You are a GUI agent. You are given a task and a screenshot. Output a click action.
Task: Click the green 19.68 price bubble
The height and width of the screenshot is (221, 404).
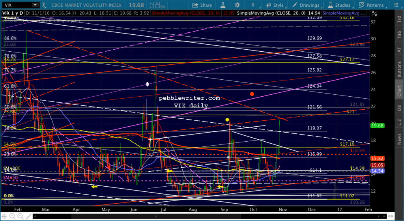click(x=378, y=126)
